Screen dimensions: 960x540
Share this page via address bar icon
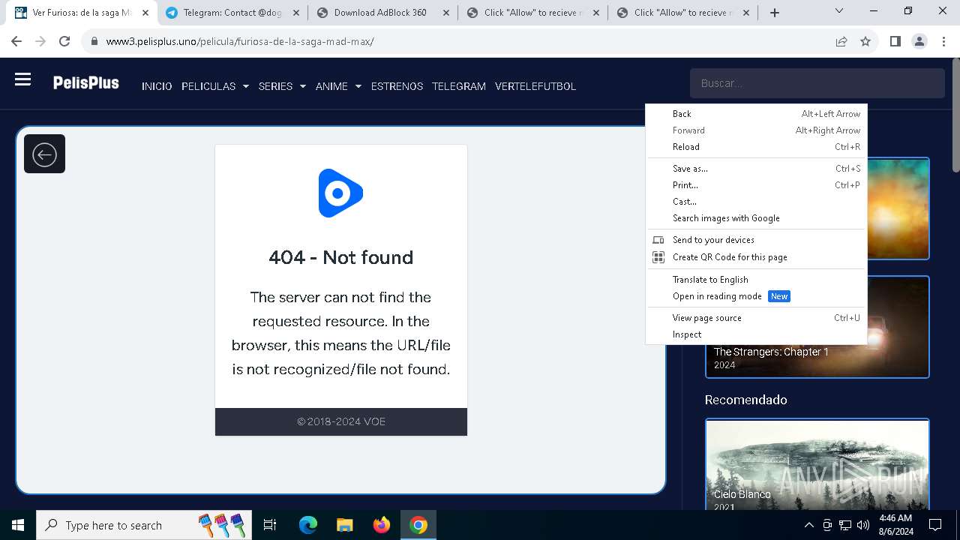pos(841,41)
